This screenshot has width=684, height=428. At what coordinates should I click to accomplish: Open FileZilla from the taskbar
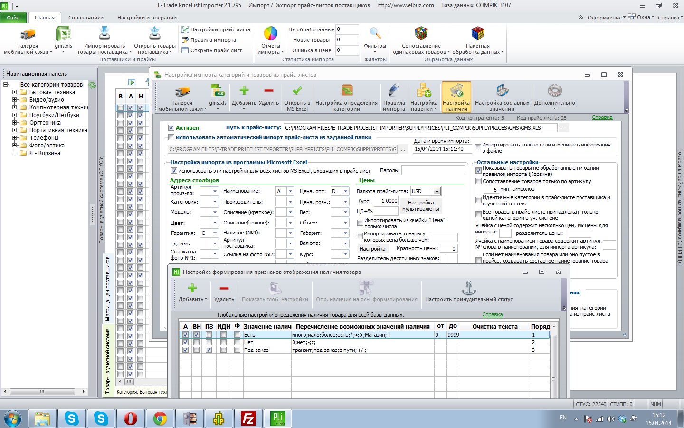[x=248, y=418]
